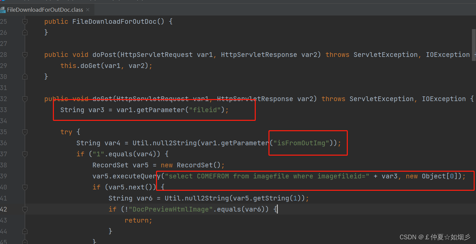
Task: Click line number 38 in the gutter
Action: coord(3,165)
